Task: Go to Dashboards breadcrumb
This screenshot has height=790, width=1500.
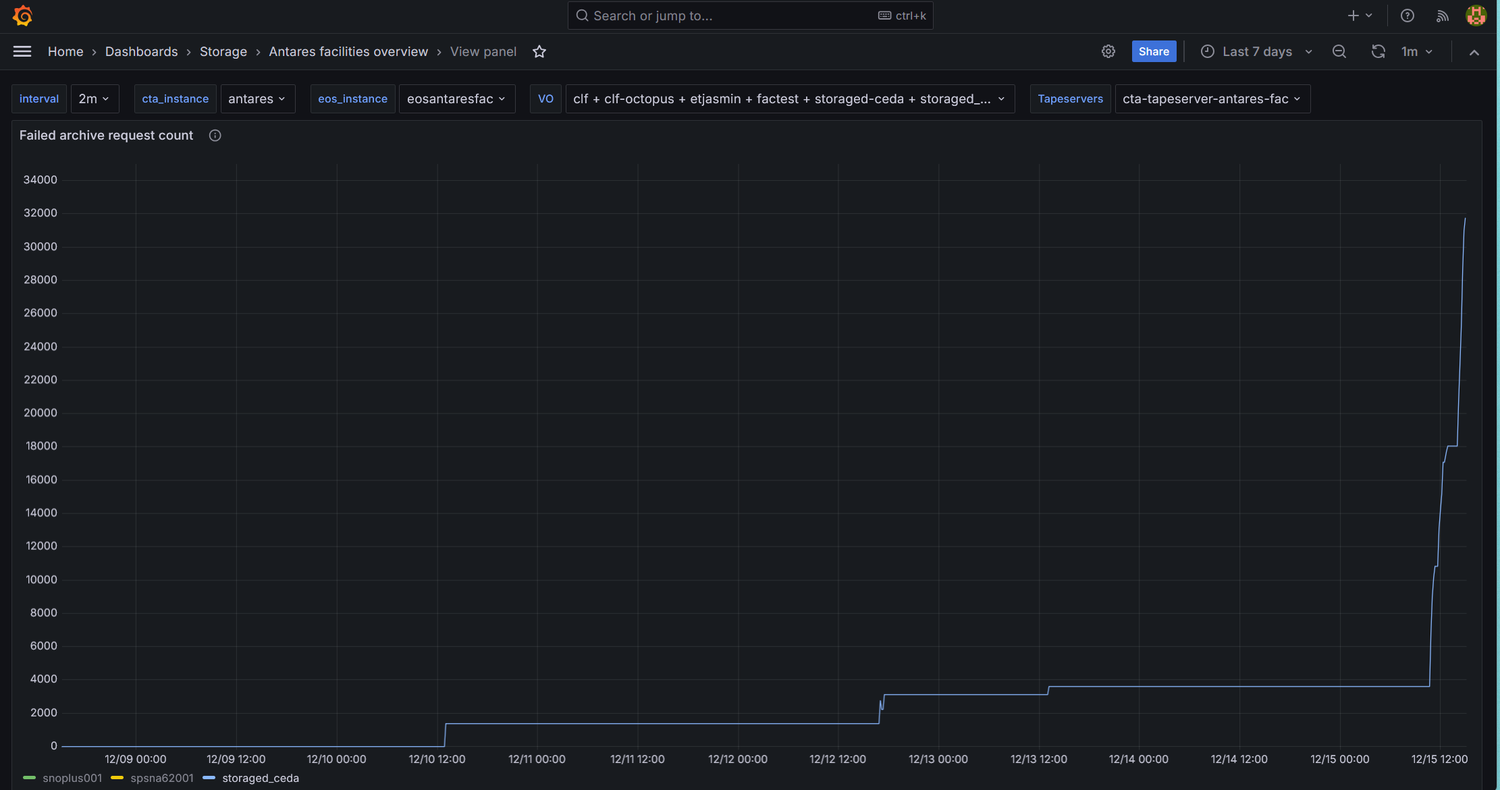Action: coord(141,52)
